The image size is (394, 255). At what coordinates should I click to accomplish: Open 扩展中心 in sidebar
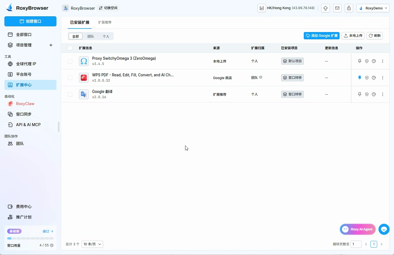pyautogui.click(x=30, y=85)
